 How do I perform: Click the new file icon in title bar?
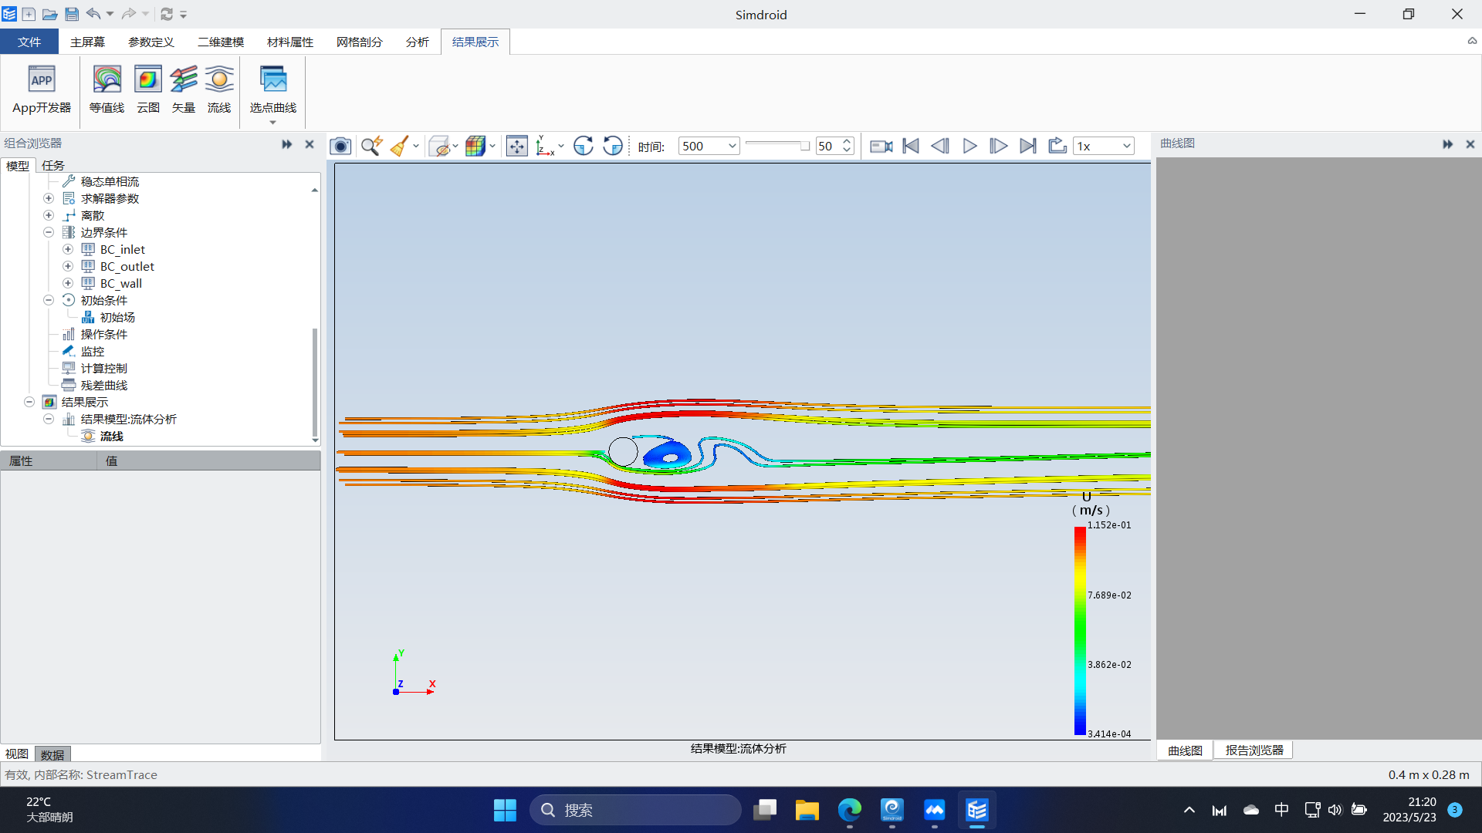[x=29, y=14]
